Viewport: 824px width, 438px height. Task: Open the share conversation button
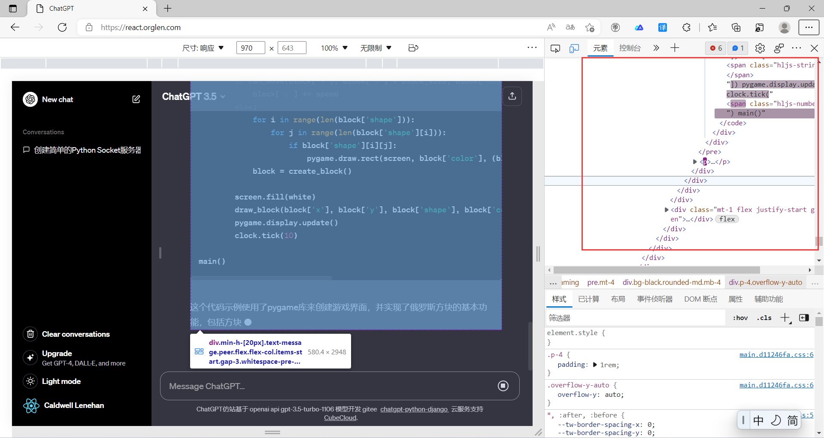point(512,96)
